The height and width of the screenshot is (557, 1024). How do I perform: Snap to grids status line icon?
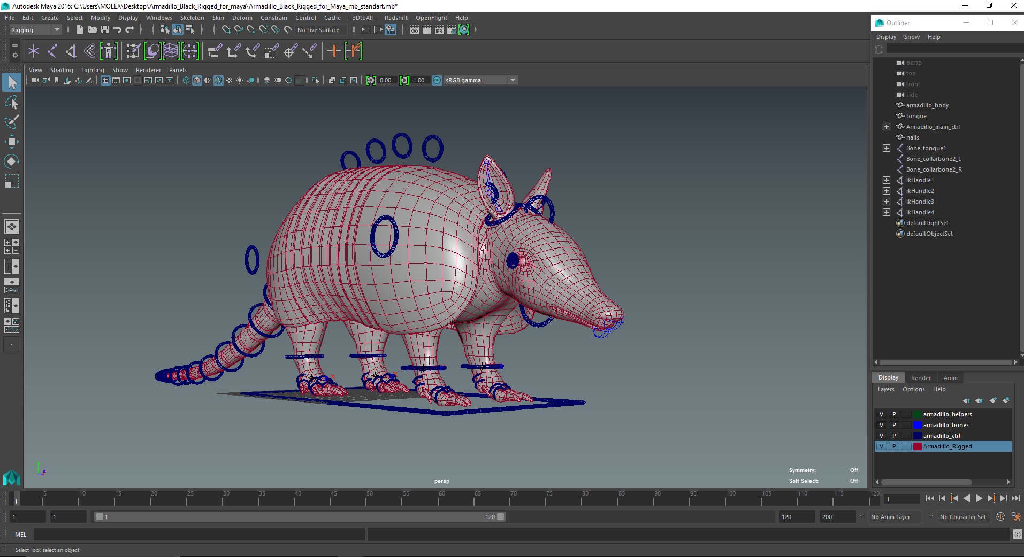tap(226, 30)
